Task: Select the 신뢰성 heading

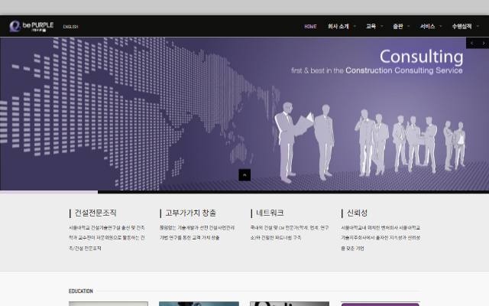Action: 357,213
